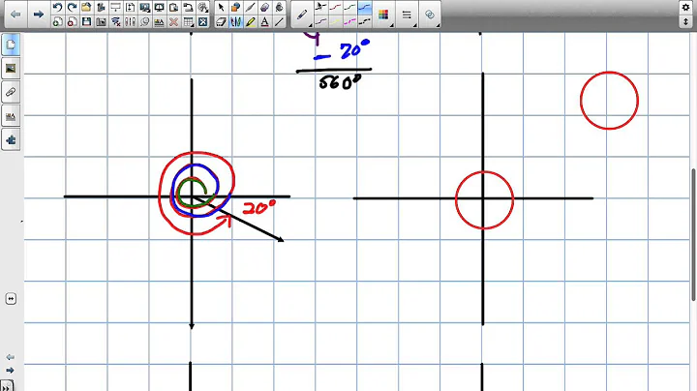Select the Text tool
Screen dimensions: 697x391
point(264,21)
